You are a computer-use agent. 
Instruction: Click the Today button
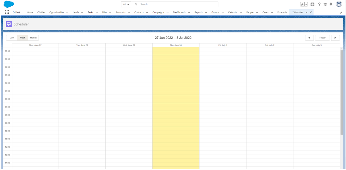pyautogui.click(x=322, y=38)
